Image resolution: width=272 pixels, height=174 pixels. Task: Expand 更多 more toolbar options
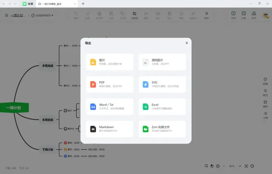206,15
